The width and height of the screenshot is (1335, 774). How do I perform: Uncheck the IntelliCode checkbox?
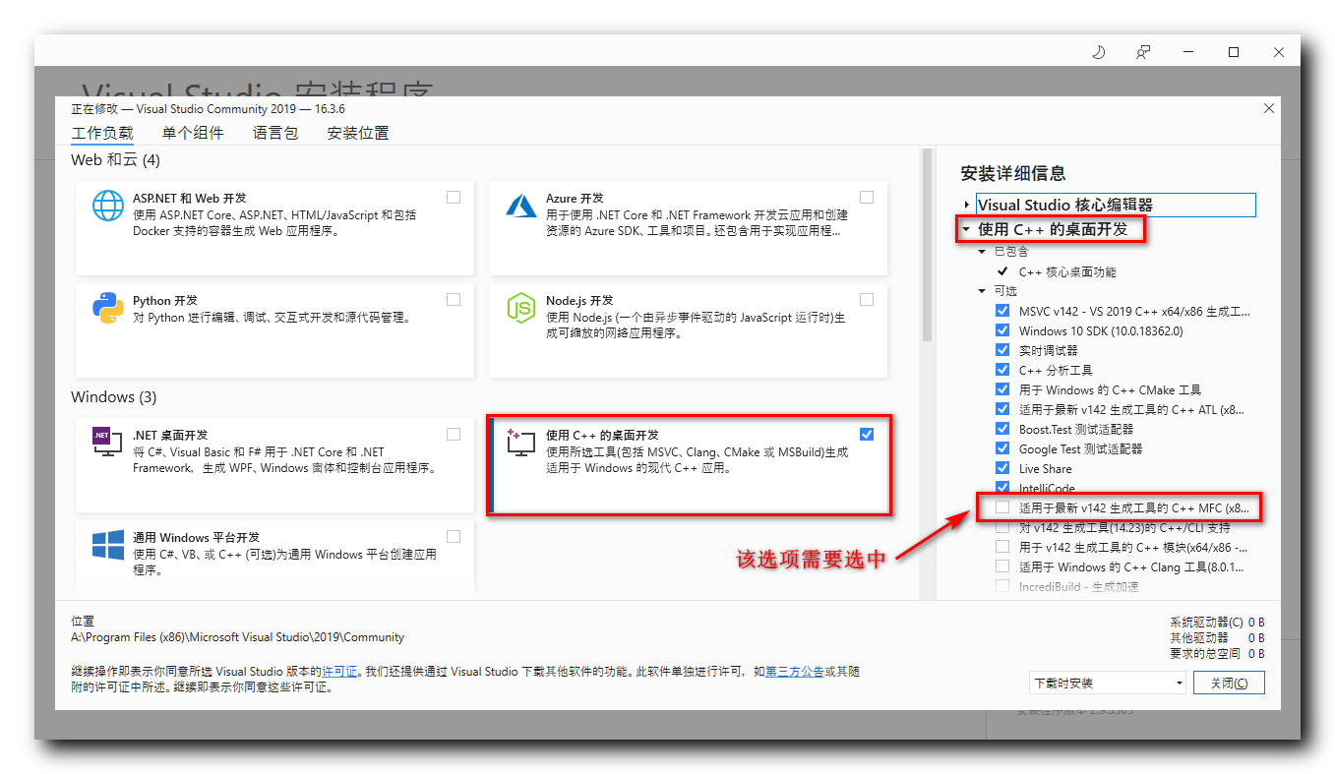point(1002,488)
